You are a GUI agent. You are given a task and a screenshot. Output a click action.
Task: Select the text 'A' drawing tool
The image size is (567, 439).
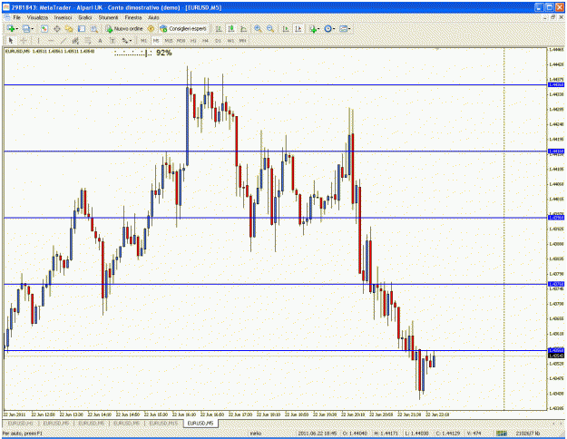[x=100, y=41]
